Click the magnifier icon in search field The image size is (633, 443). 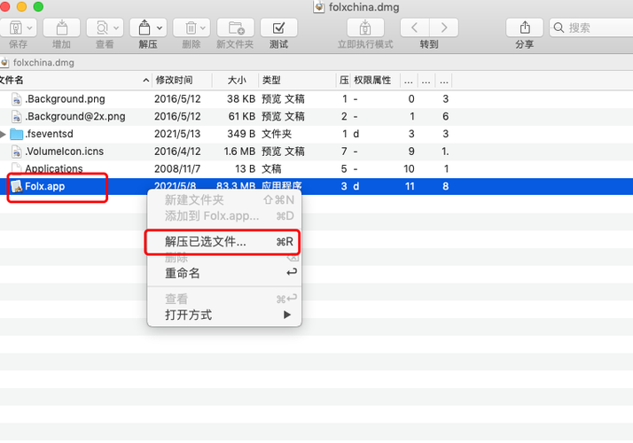pyautogui.click(x=559, y=27)
